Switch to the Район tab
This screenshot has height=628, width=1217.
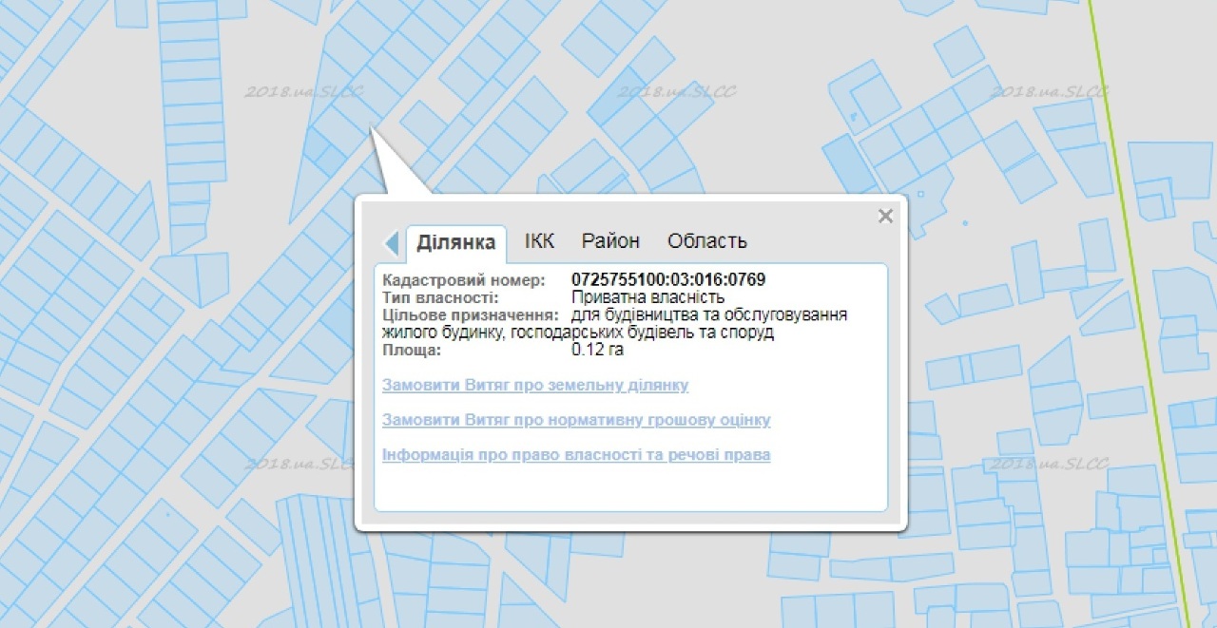(x=610, y=241)
